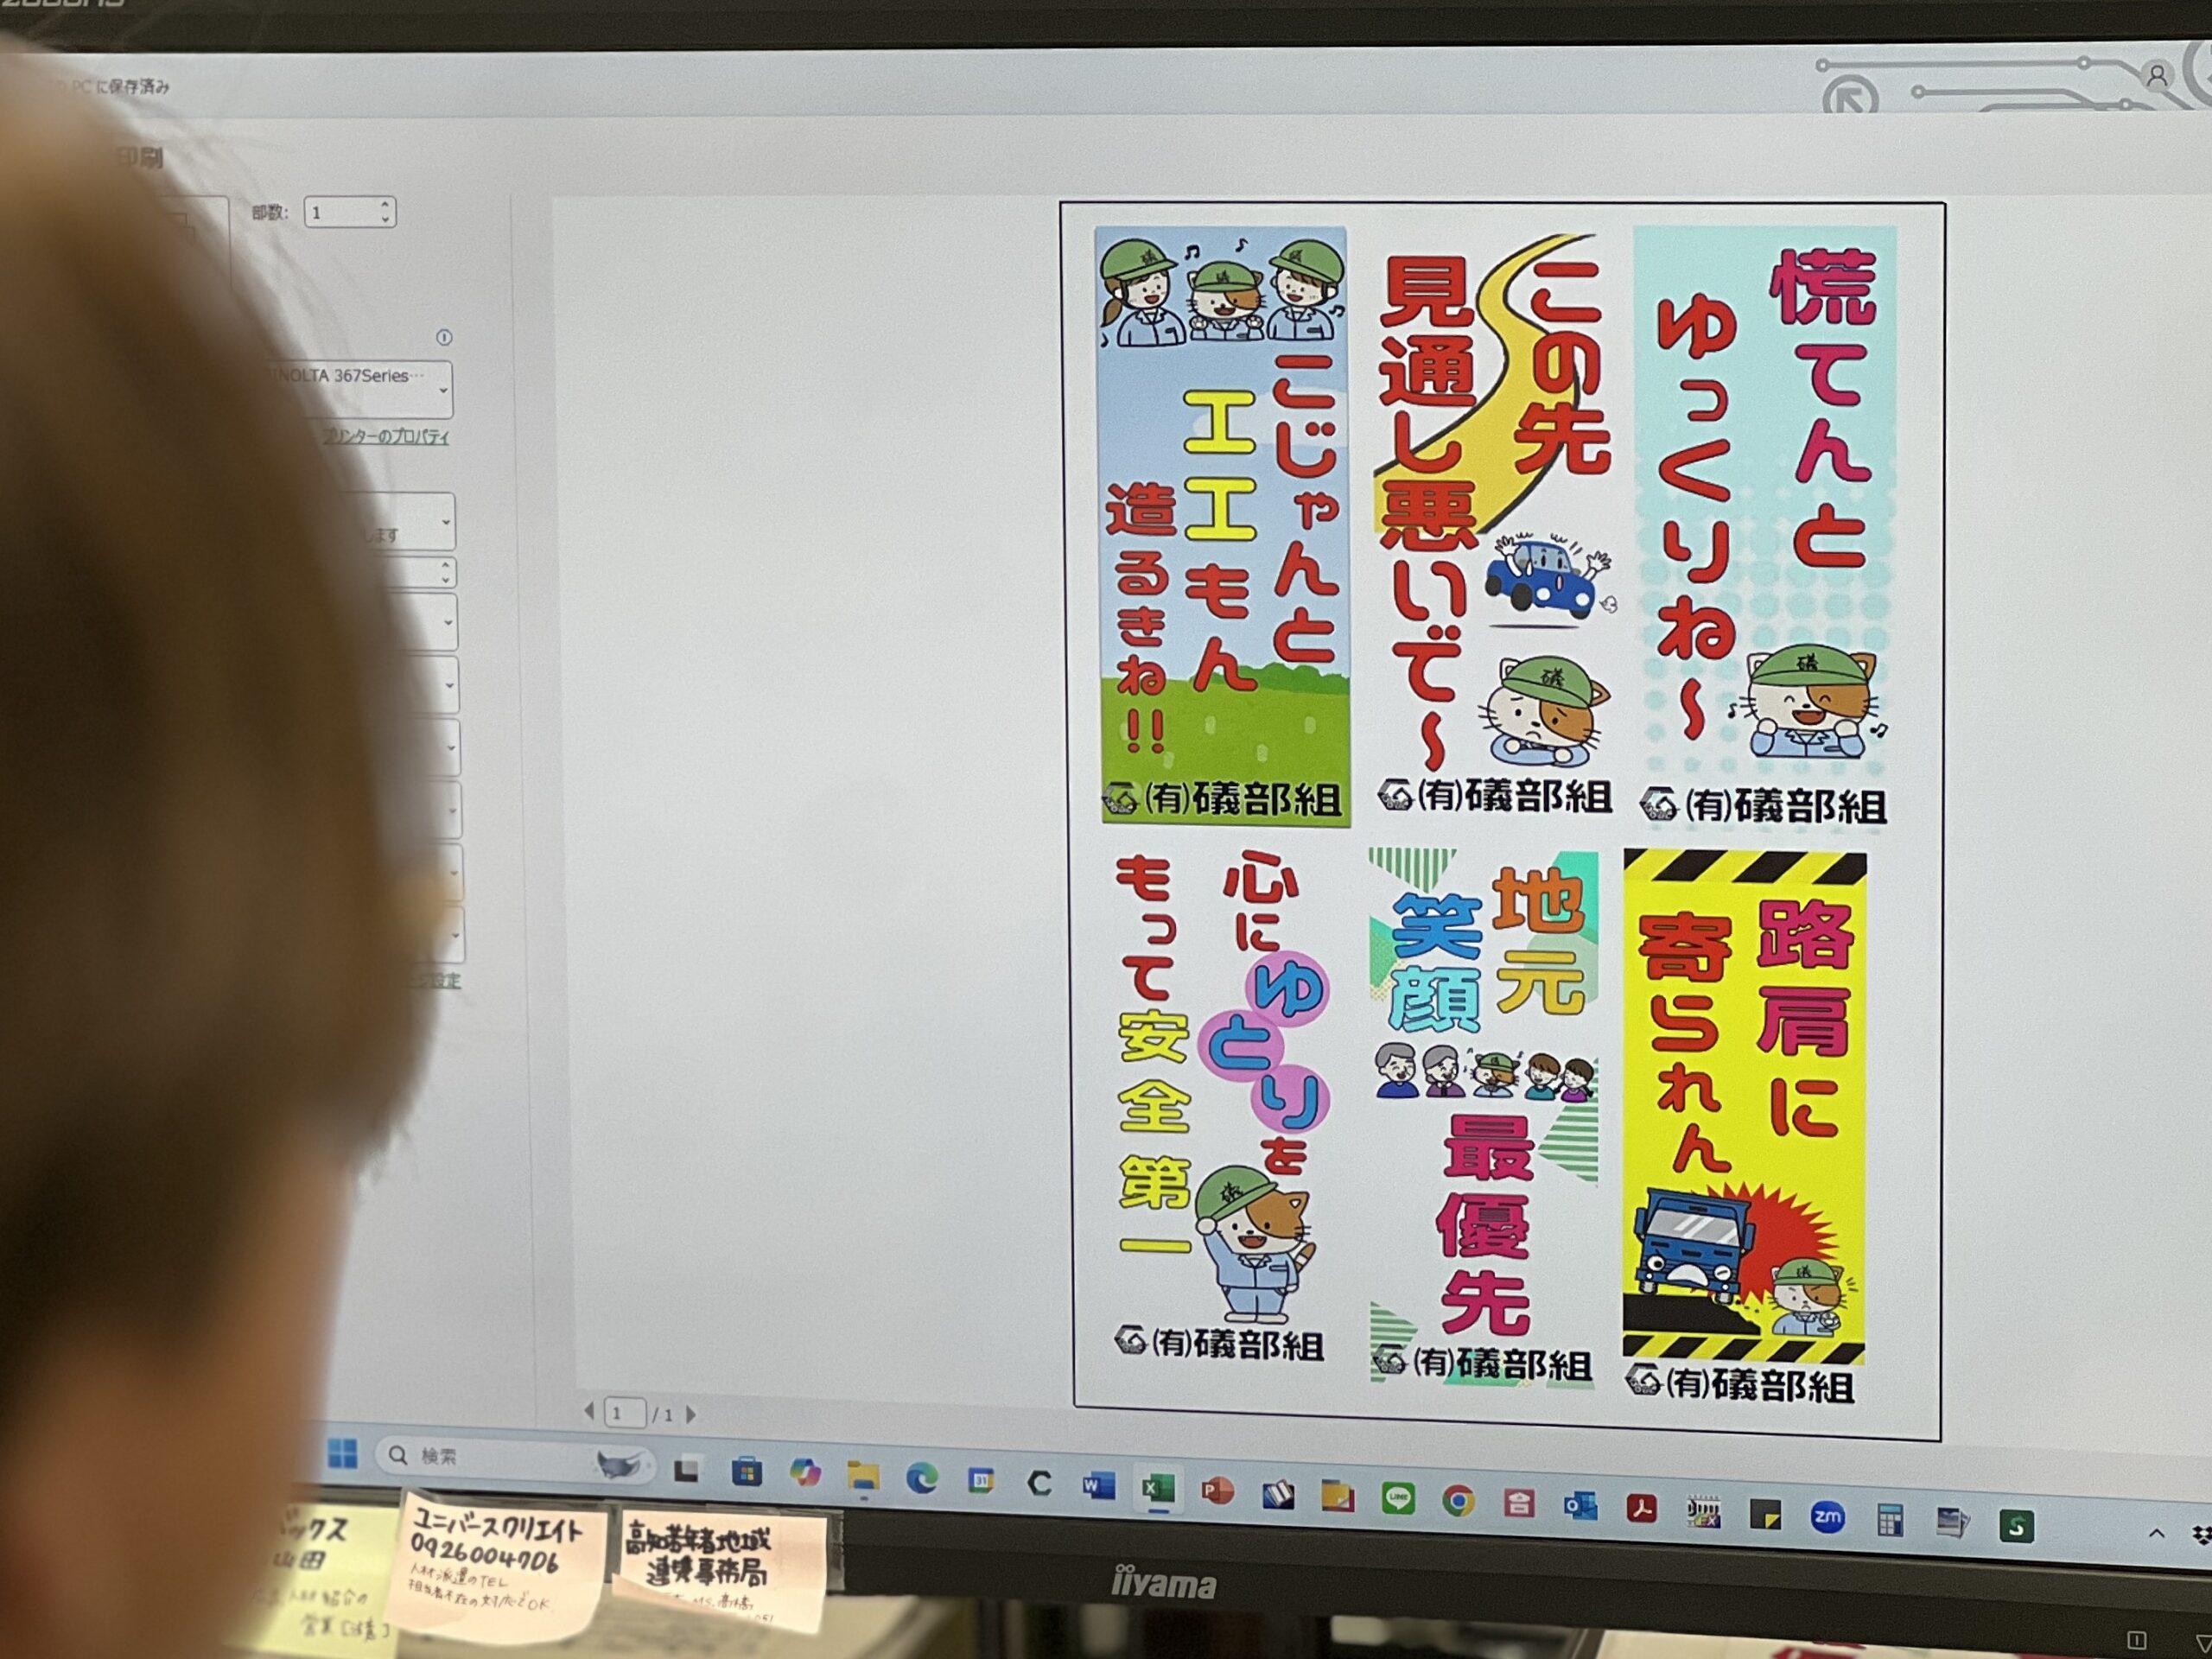Viewport: 2212px width, 1659px height.
Task: Open the Windows Start menu
Action: (x=342, y=1452)
